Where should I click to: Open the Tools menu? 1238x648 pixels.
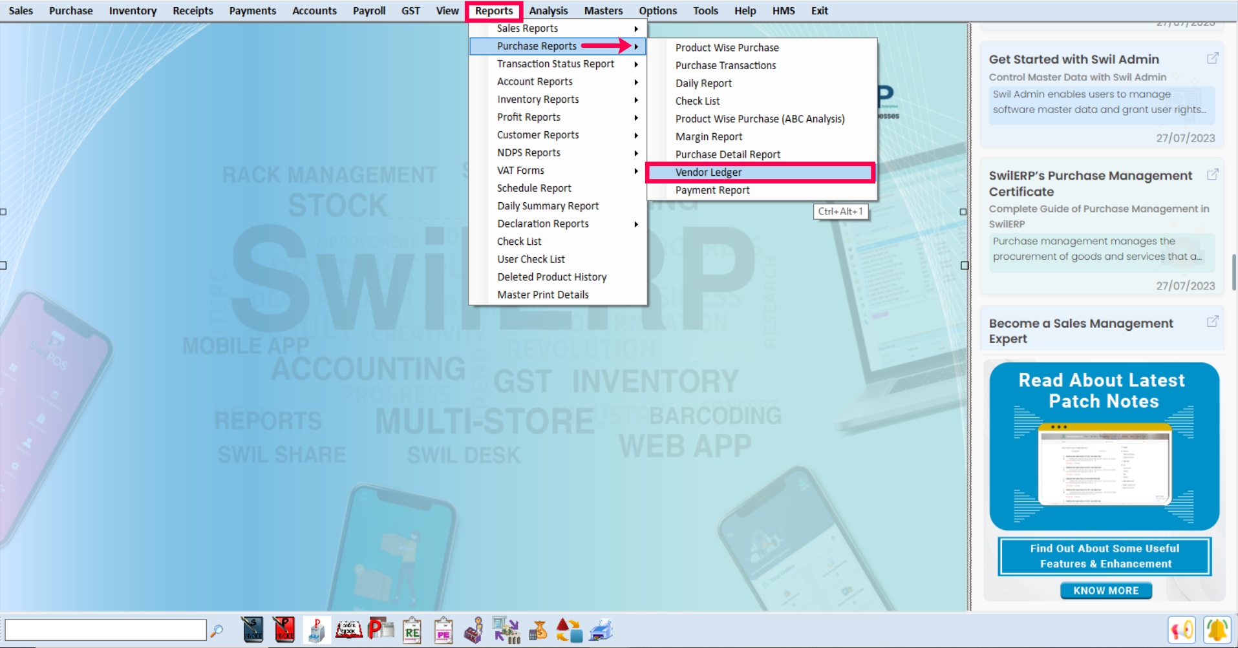click(x=705, y=10)
